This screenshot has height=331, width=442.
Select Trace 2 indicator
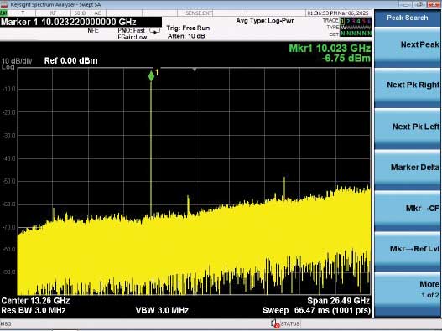point(348,21)
